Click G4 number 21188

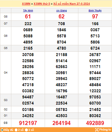point(62,55)
